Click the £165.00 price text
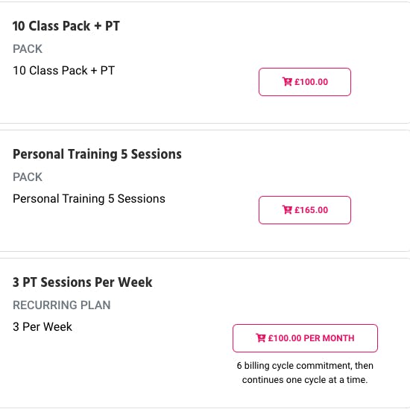Image resolution: width=410 pixels, height=412 pixels. click(x=311, y=210)
